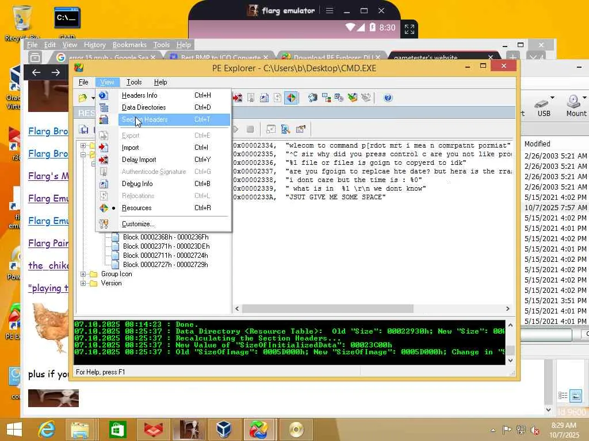This screenshot has height=441, width=589.
Task: Expand the Version resource folder
Action: (x=83, y=284)
